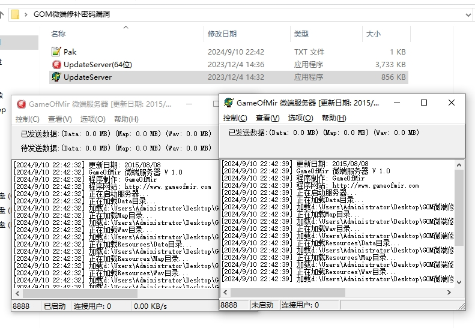This screenshot has width=475, height=328.
Task: Click the horizontal scrollbar thumb in the front log
Action: coord(288,292)
